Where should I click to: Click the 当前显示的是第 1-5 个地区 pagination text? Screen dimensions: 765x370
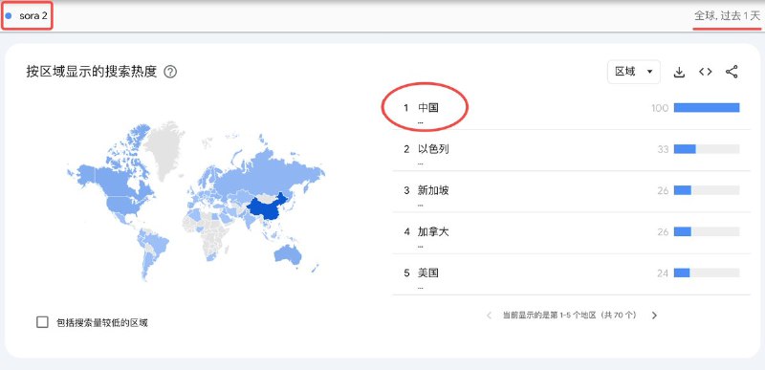569,316
